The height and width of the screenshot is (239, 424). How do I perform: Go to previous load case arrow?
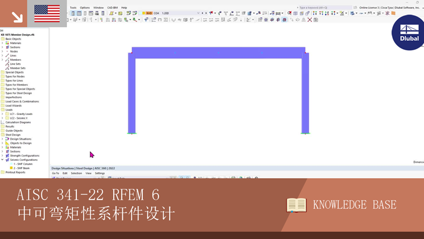tap(203, 13)
